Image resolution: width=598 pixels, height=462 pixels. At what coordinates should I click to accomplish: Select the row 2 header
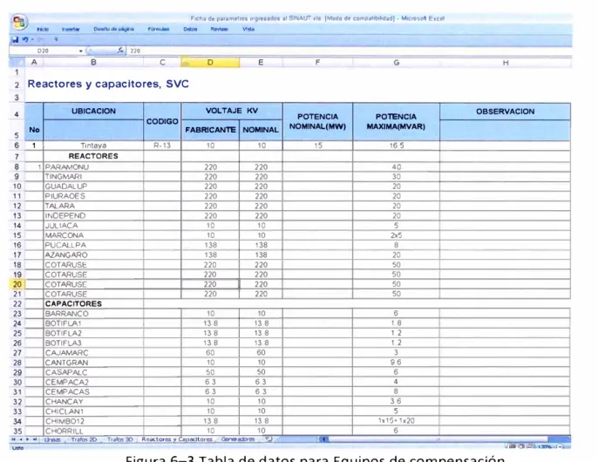click(x=17, y=85)
